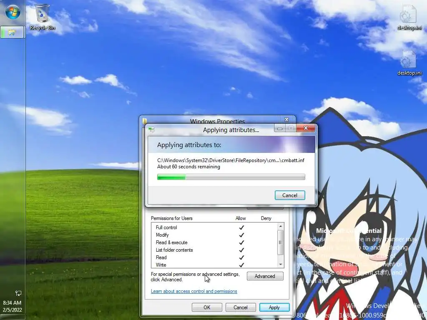Click the 'Permissions for Users' label
427x320 pixels.
(171, 218)
